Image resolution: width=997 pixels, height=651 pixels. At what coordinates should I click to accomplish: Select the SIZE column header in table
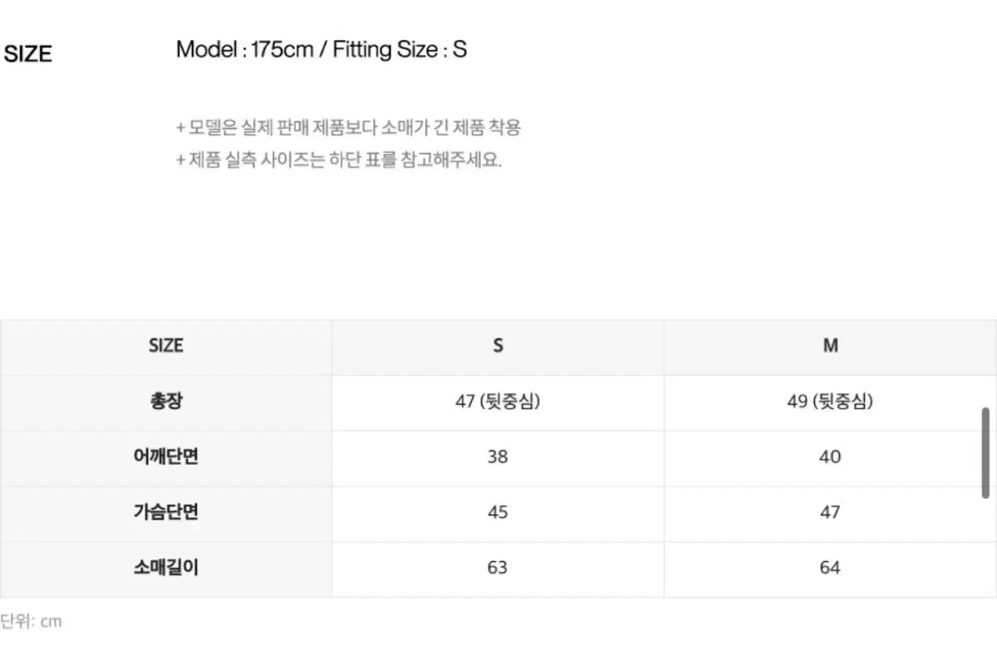pos(166,346)
